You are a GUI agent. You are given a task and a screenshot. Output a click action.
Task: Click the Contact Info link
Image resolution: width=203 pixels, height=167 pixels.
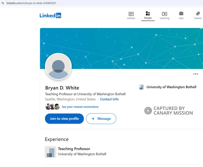click(109, 99)
